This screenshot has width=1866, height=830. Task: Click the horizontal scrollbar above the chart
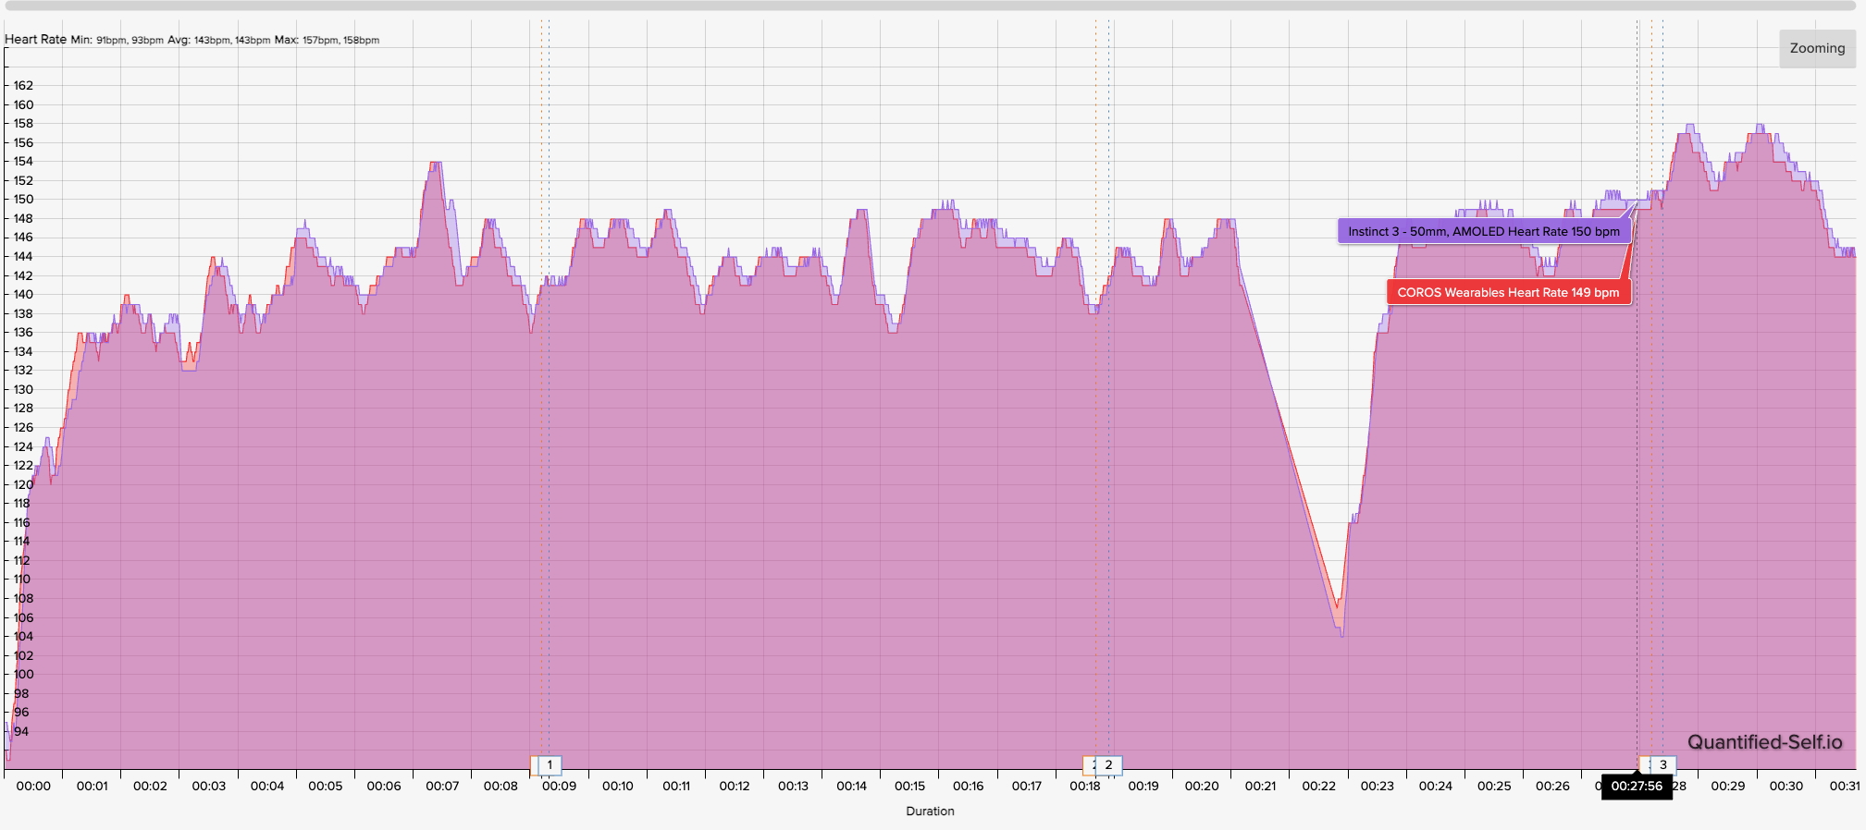tap(930, 6)
